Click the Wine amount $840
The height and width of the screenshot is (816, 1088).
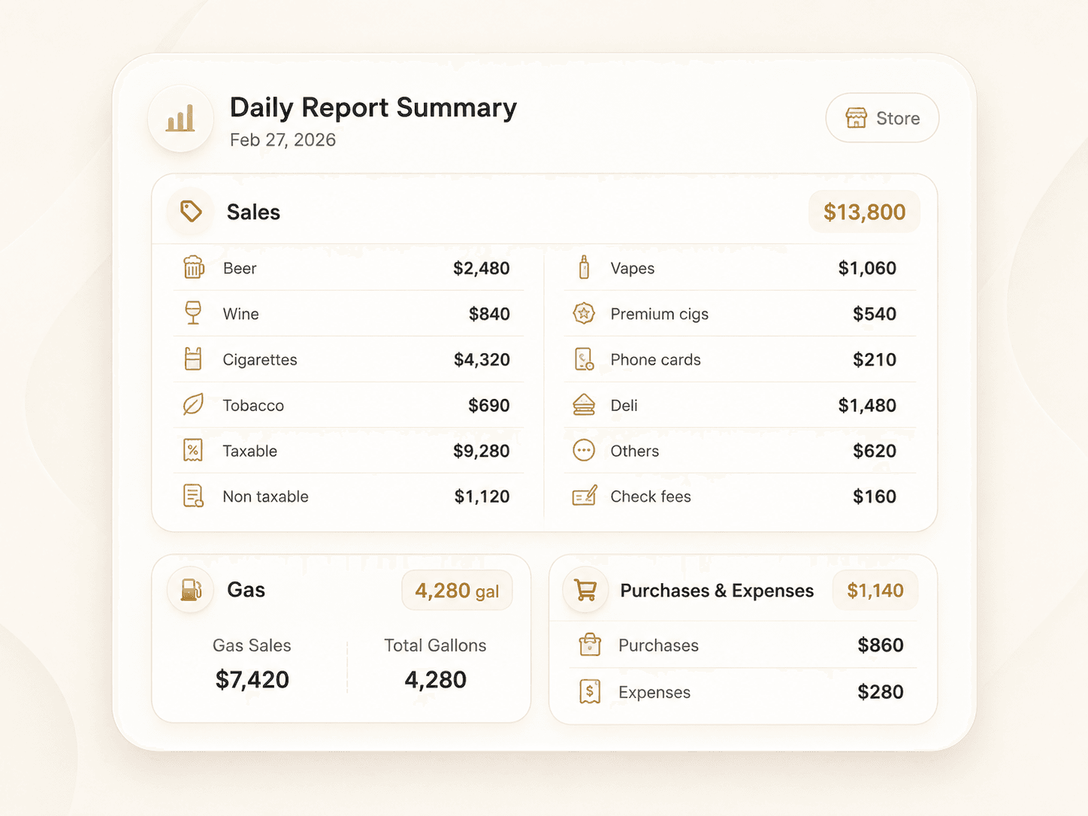click(489, 314)
